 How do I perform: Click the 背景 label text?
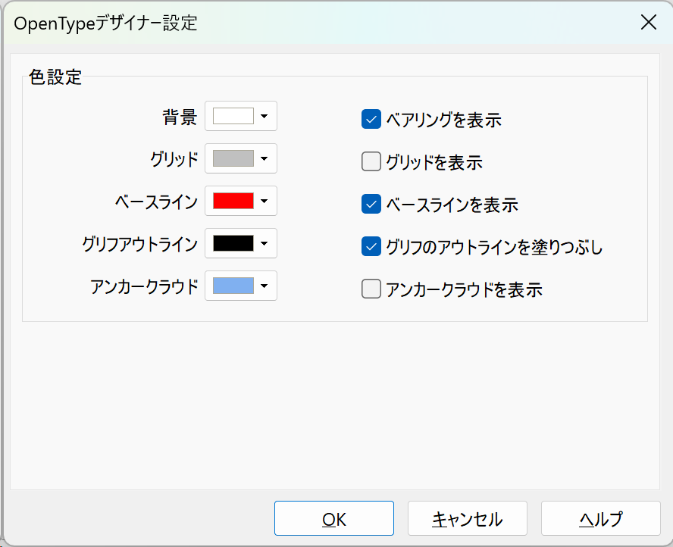pos(180,117)
